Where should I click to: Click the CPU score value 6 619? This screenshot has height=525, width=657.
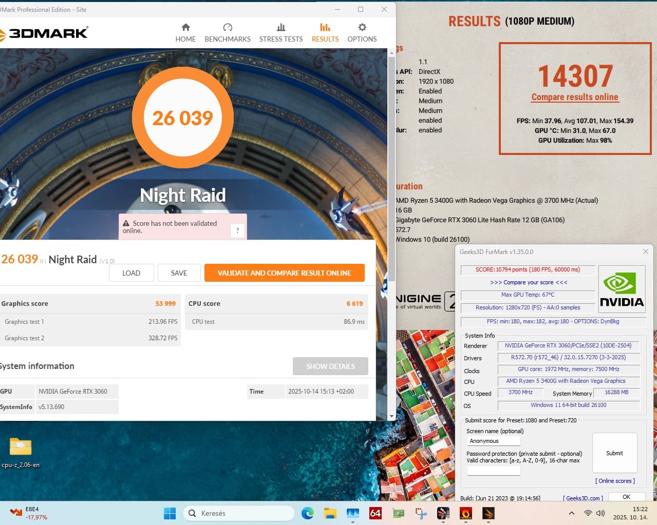pos(354,304)
